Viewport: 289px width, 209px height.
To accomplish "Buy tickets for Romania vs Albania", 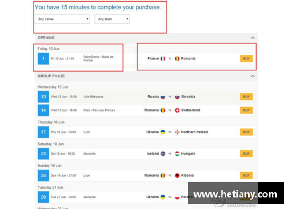I will [246, 176].
